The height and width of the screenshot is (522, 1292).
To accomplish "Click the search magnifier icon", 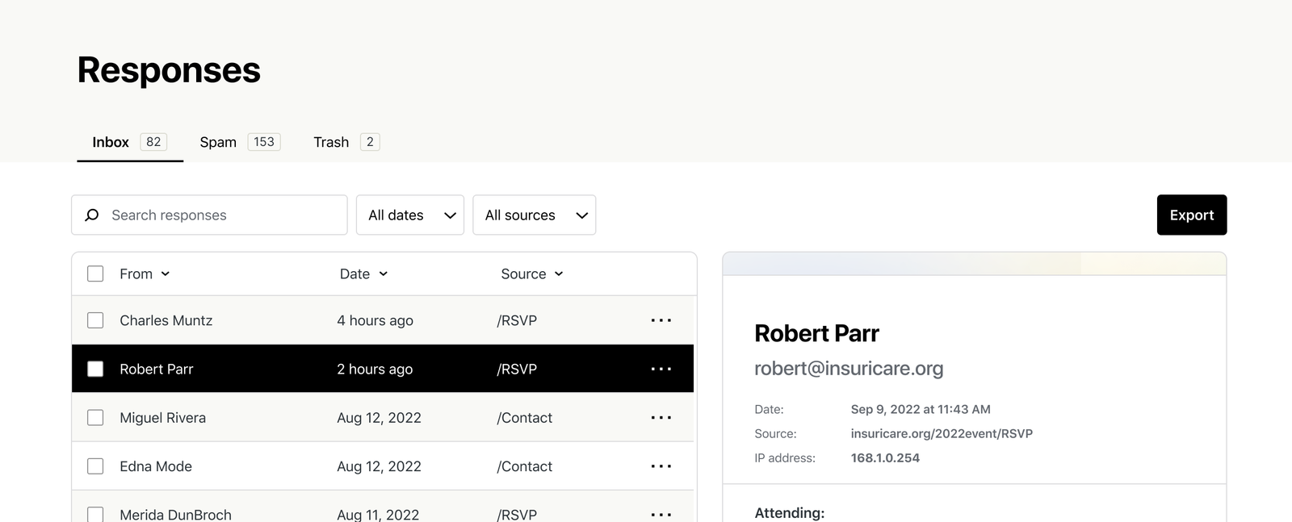I will click(92, 215).
